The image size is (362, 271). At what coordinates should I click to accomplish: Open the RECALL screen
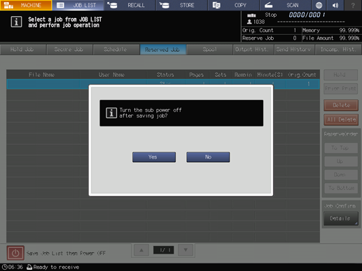[130, 5]
